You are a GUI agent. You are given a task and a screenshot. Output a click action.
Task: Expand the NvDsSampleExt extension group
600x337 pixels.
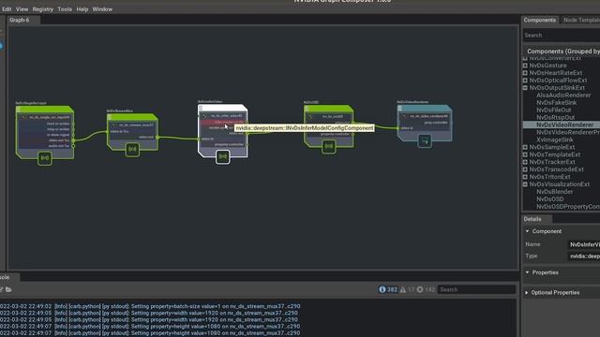point(525,147)
